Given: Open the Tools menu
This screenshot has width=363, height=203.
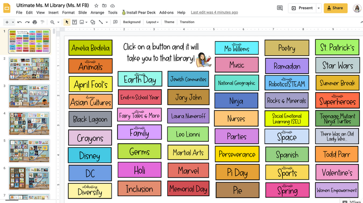Looking at the screenshot, I should 113,13.
